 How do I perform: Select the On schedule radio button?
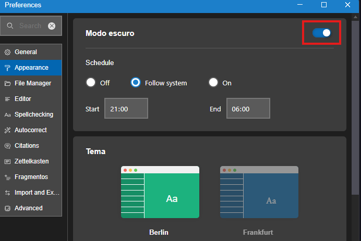(x=213, y=83)
